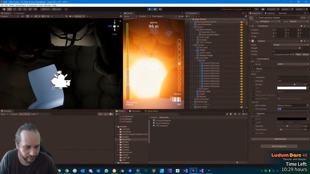
Task: Open the Tag dropdown in Inspector
Action: coord(269,21)
